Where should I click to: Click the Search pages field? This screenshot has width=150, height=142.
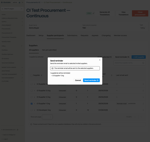point(12,9)
